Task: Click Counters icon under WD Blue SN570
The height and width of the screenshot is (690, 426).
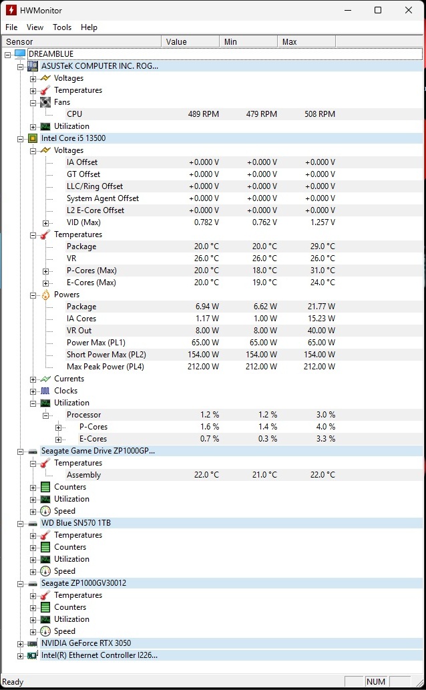Action: tap(45, 547)
